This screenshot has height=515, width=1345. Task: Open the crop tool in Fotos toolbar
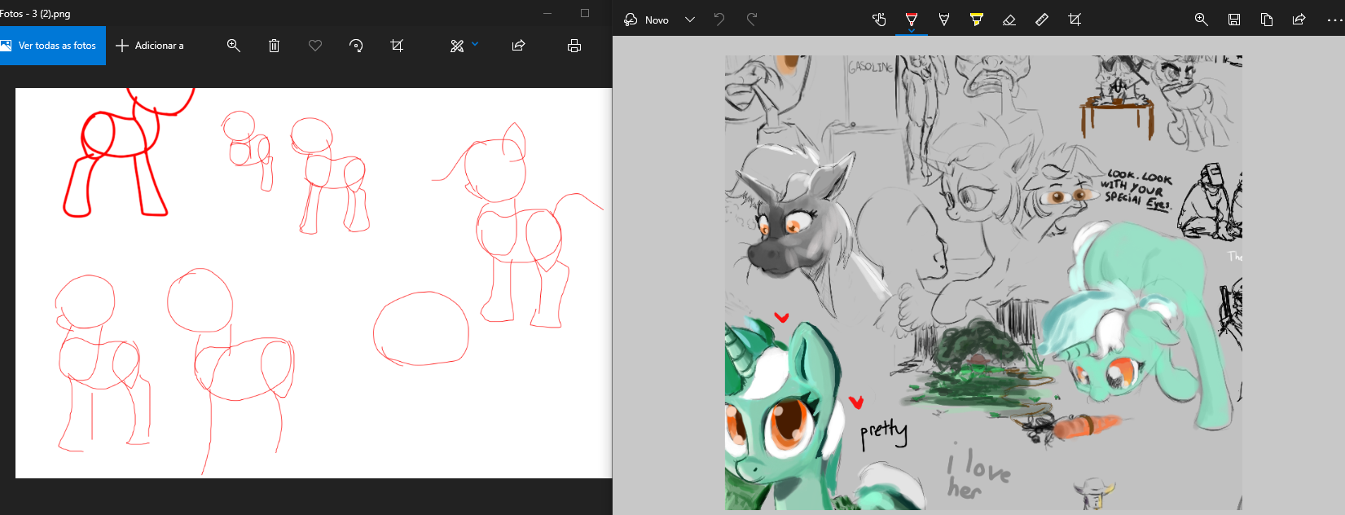tap(397, 46)
